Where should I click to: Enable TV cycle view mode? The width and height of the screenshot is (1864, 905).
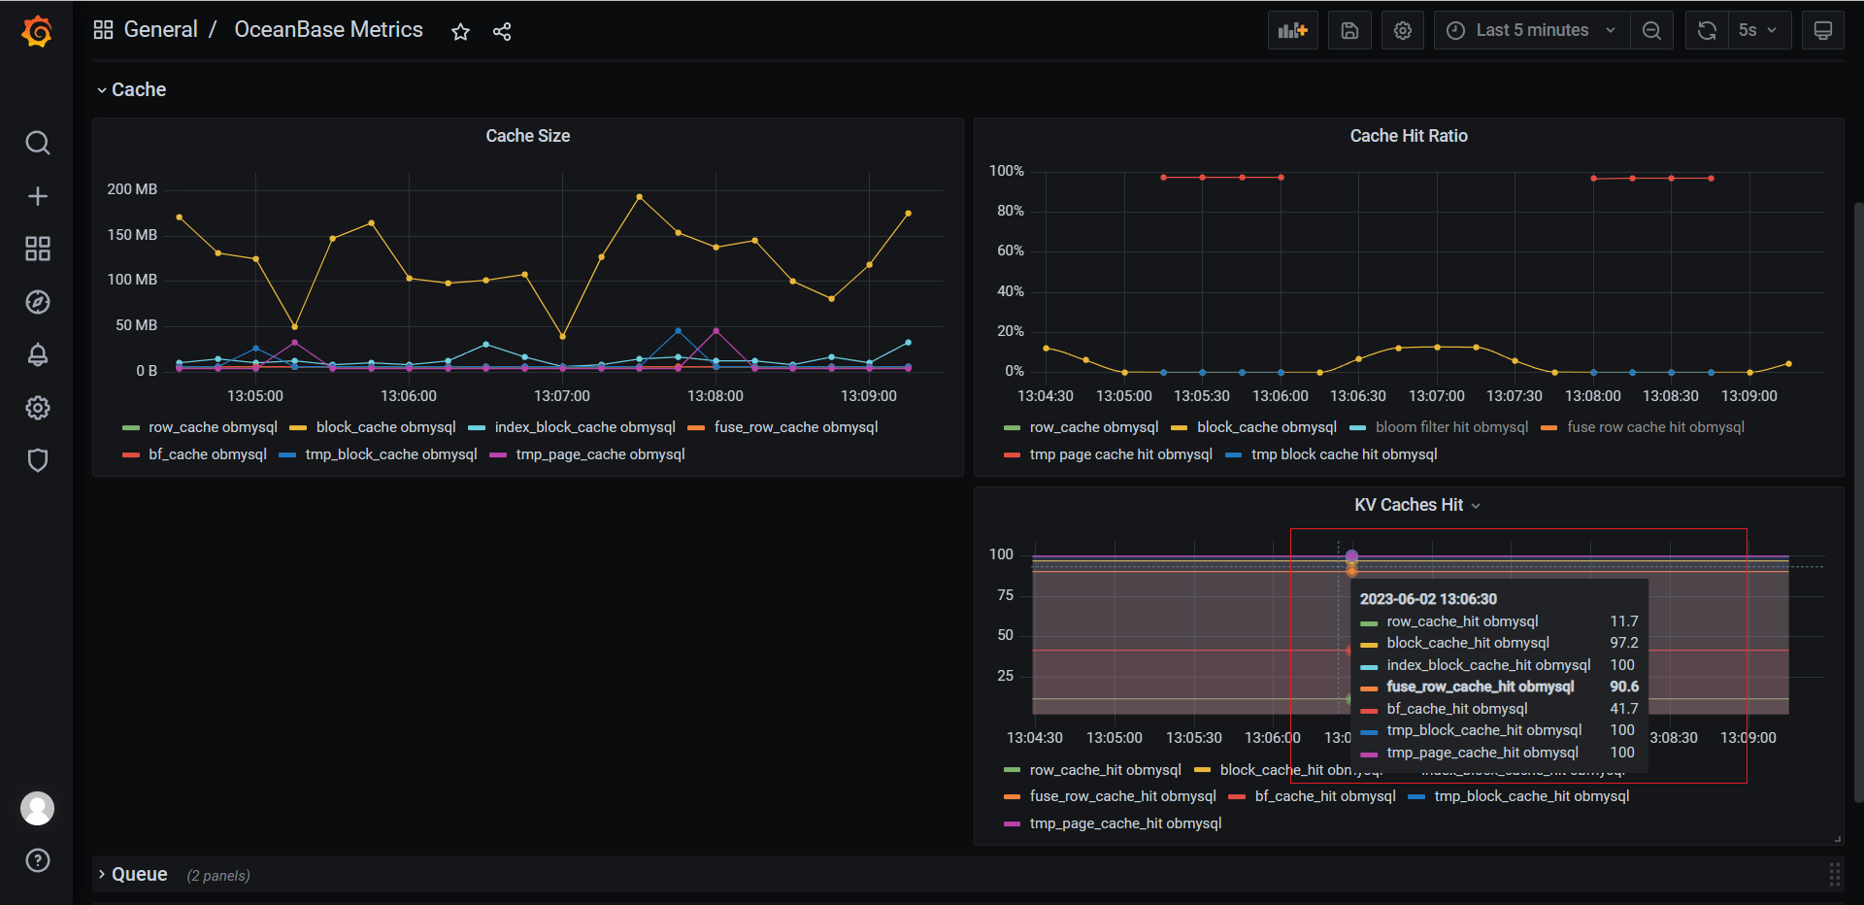1823,30
